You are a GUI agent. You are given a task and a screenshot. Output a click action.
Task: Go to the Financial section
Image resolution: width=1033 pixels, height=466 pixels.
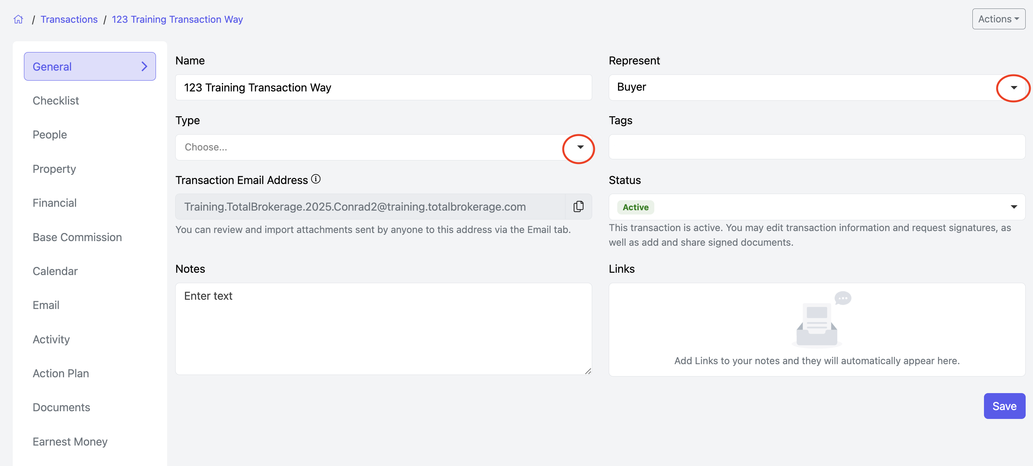pyautogui.click(x=54, y=203)
